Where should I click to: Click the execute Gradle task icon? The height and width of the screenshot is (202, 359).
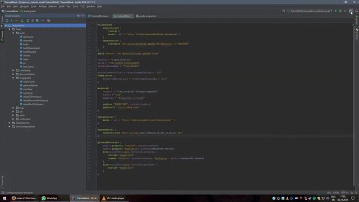click(22, 21)
